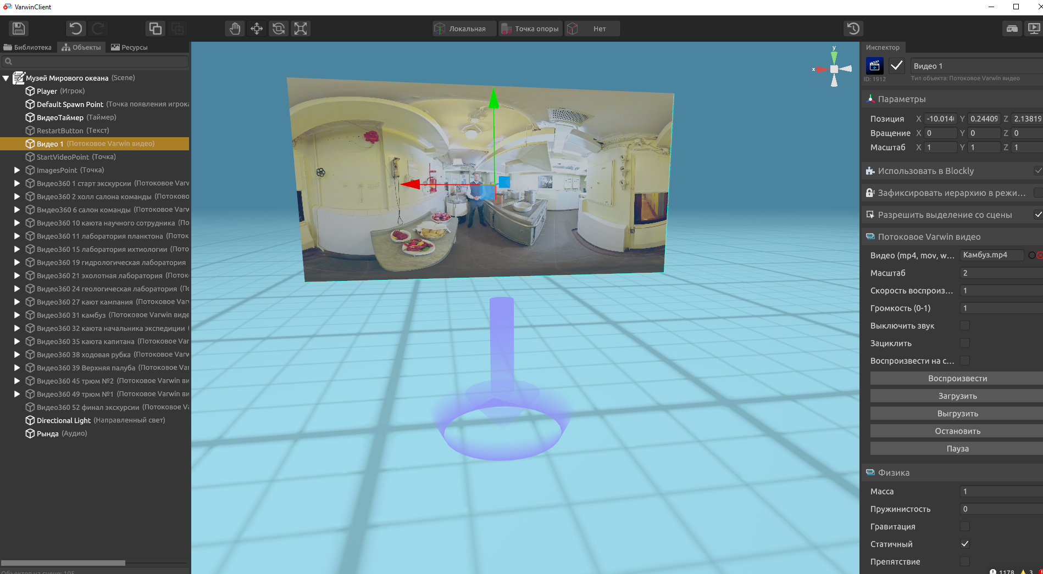1043x574 pixels.
Task: Select the Hand pan tool
Action: [235, 29]
